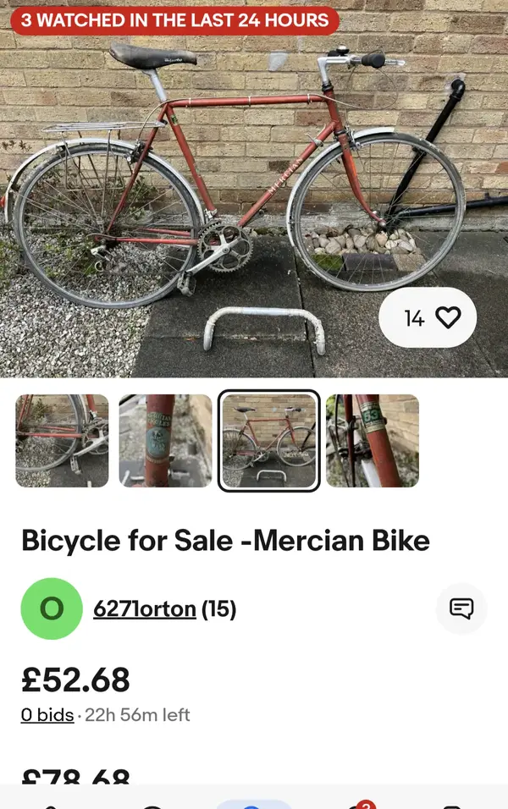Tap the green seller avatar circle
The image size is (508, 809).
click(x=52, y=608)
